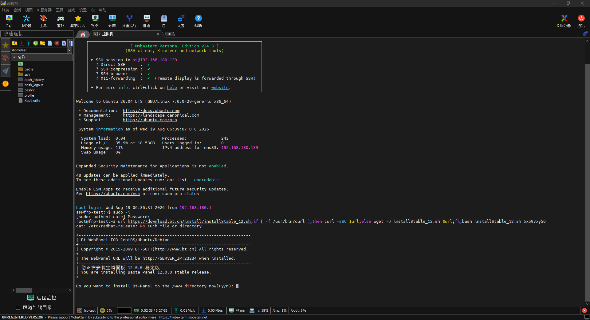Open the 帮助 menu in menu bar
Screen dimensions: 590x320
coord(103,10)
